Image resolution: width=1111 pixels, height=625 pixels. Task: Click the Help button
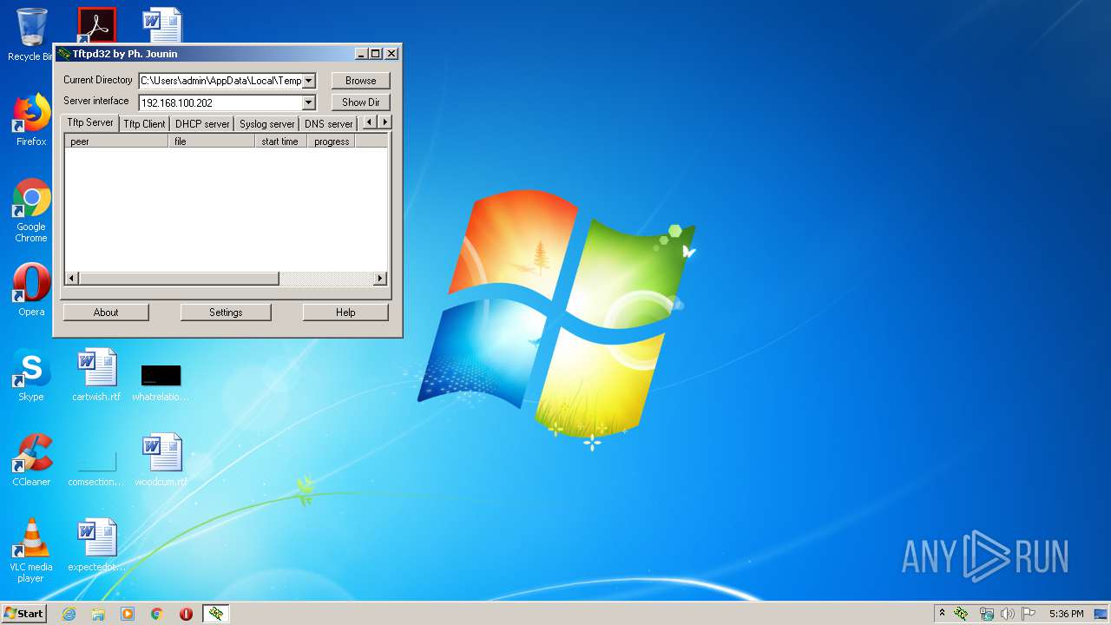click(345, 312)
